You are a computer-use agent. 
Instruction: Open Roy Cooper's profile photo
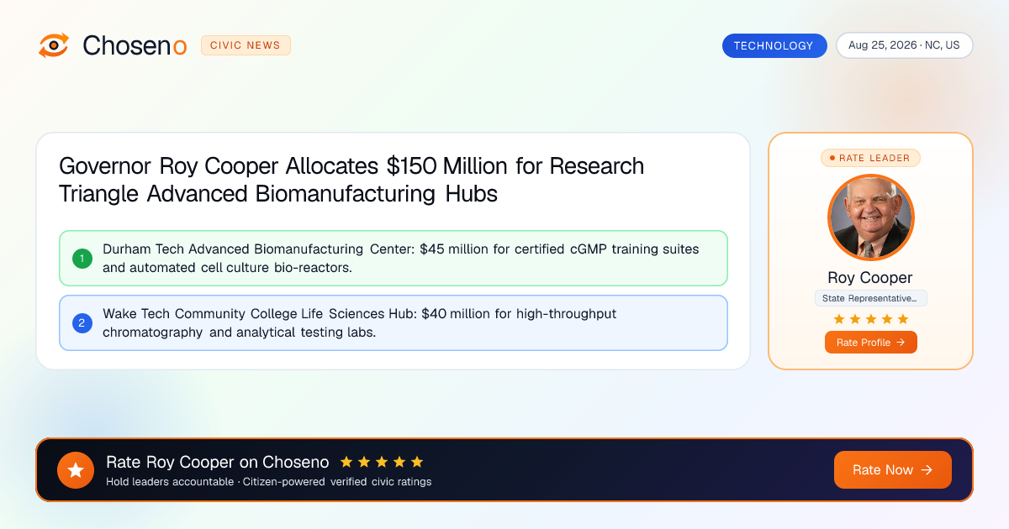(x=870, y=217)
